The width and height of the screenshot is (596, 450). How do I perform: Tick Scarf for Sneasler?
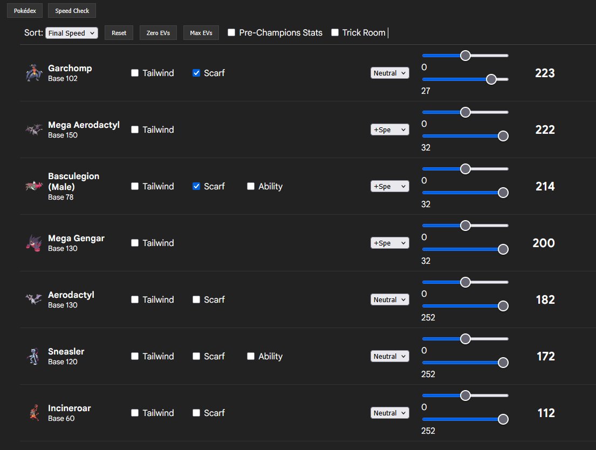tap(196, 356)
